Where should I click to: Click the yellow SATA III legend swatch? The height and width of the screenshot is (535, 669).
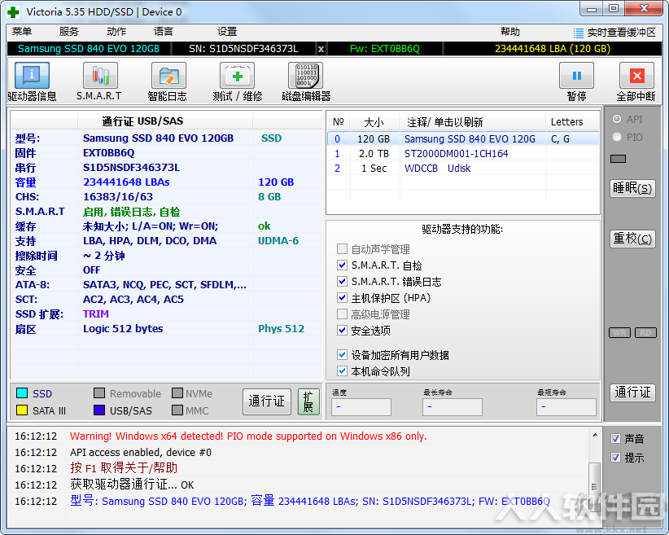[22, 410]
